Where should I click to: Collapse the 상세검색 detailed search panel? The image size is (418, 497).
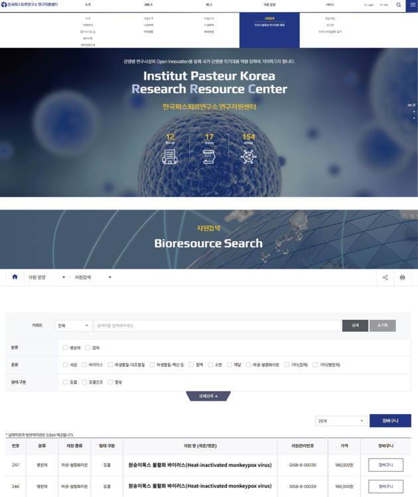pos(208,396)
